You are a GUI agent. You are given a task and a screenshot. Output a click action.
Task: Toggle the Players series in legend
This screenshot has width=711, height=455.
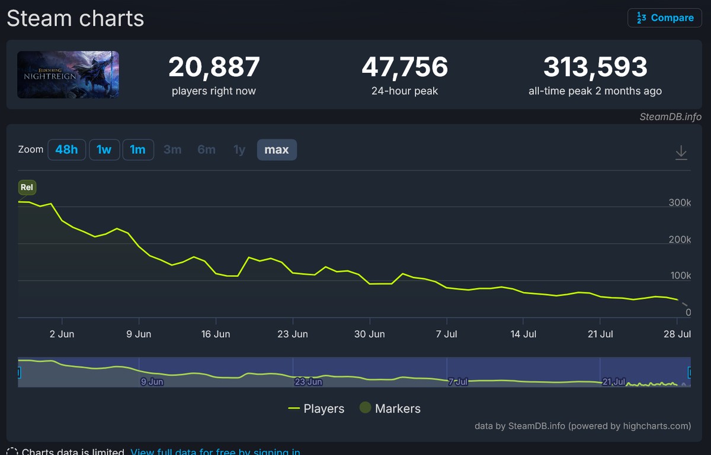pyautogui.click(x=316, y=408)
